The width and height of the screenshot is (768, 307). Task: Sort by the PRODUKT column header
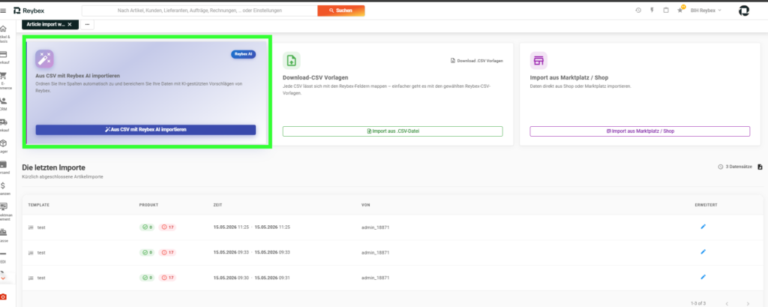point(148,204)
